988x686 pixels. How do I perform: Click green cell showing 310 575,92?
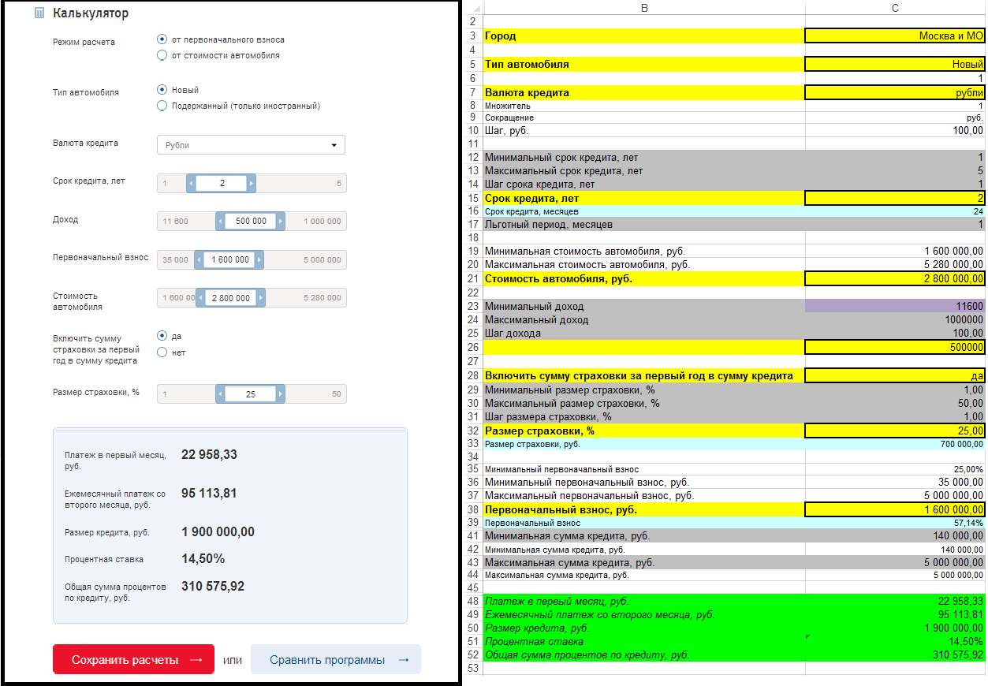coord(895,654)
